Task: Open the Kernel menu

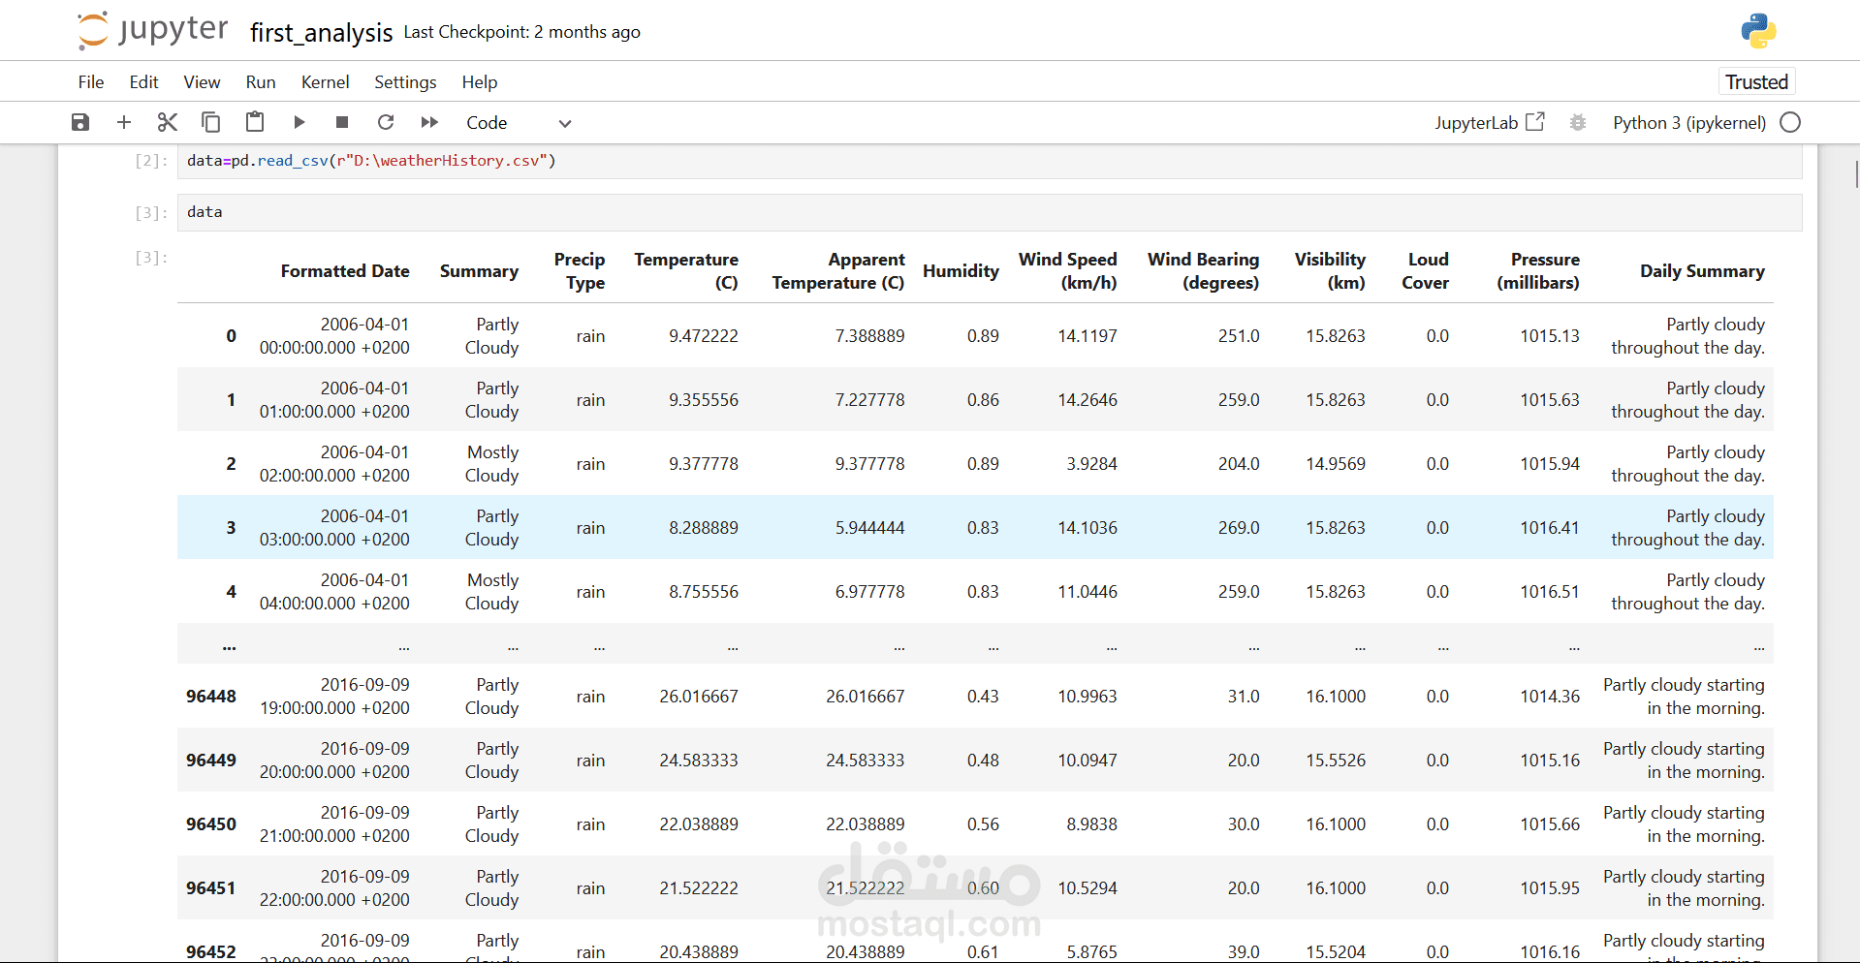Action: [325, 81]
